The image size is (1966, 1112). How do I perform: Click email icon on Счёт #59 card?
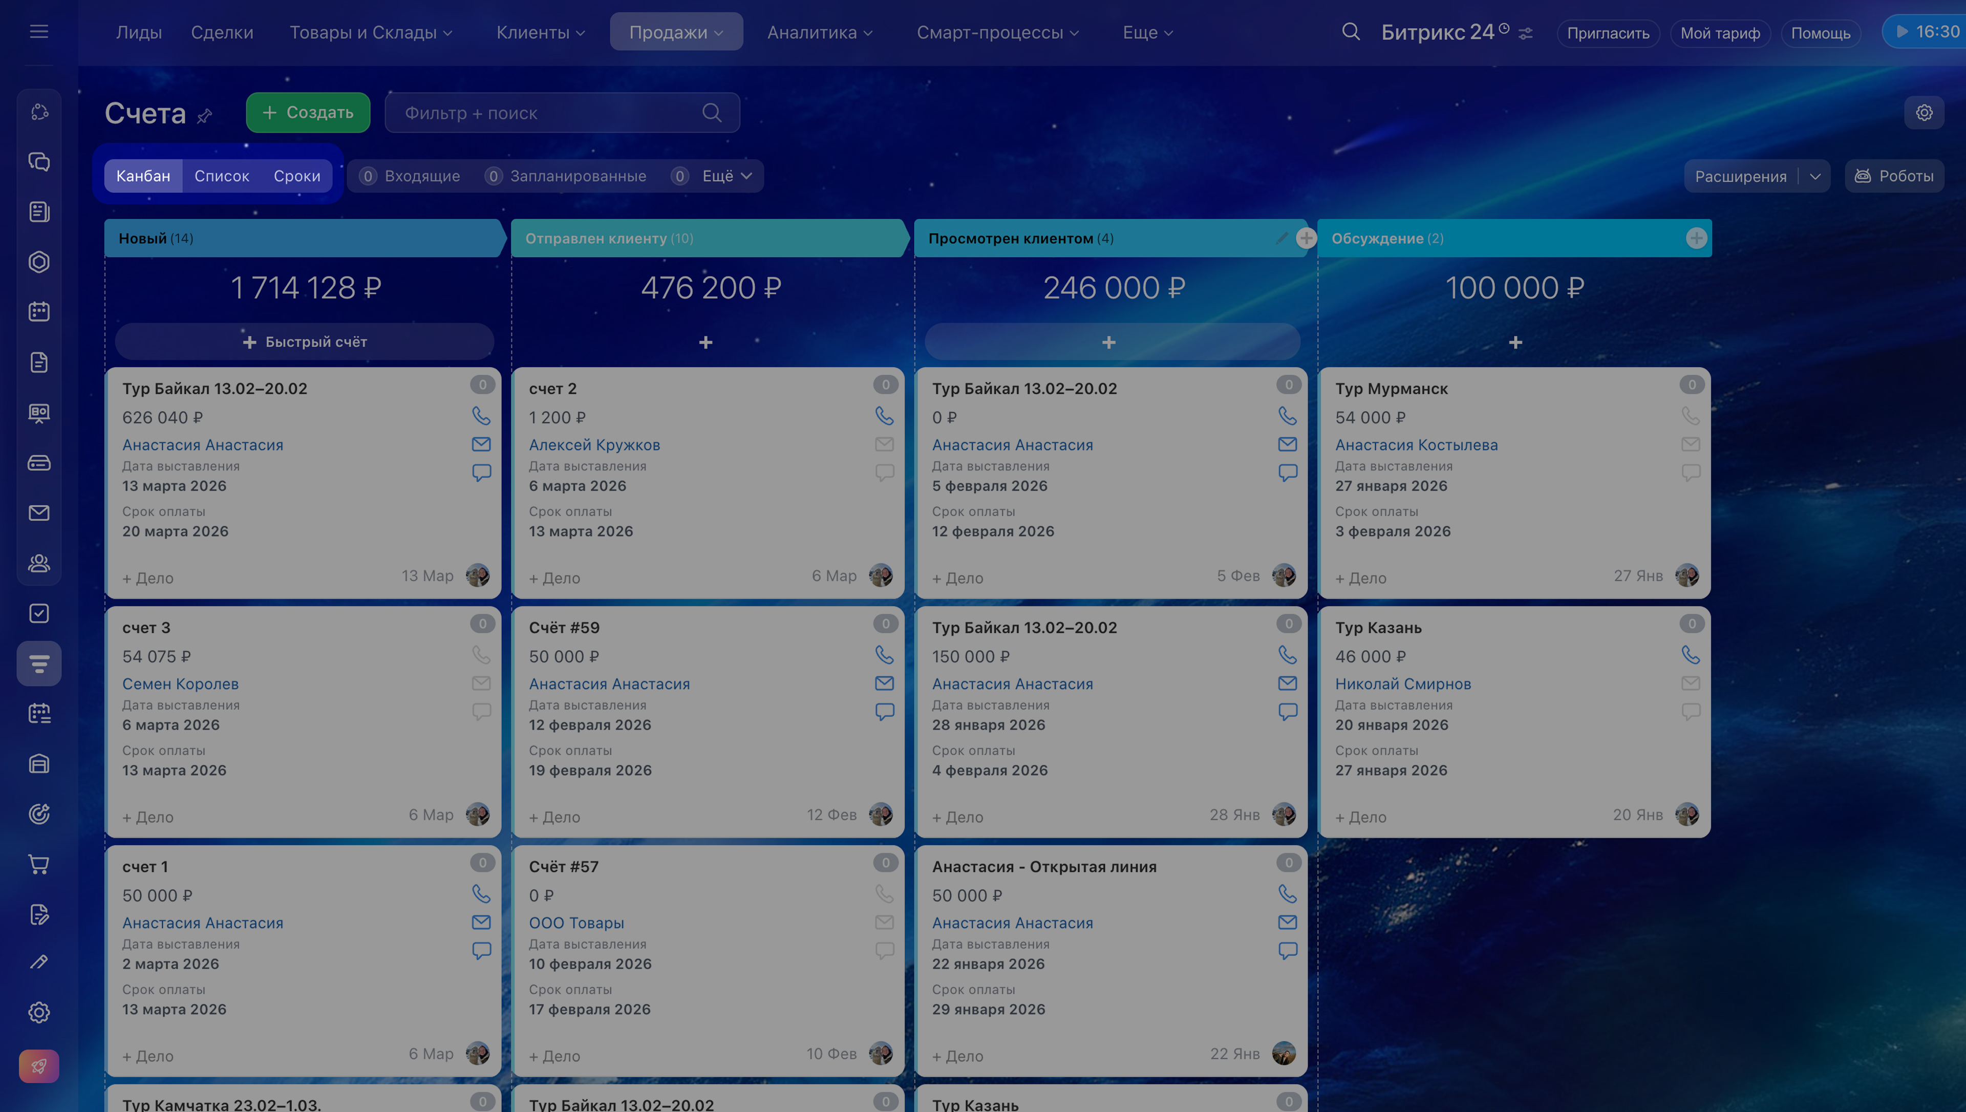coord(884,683)
